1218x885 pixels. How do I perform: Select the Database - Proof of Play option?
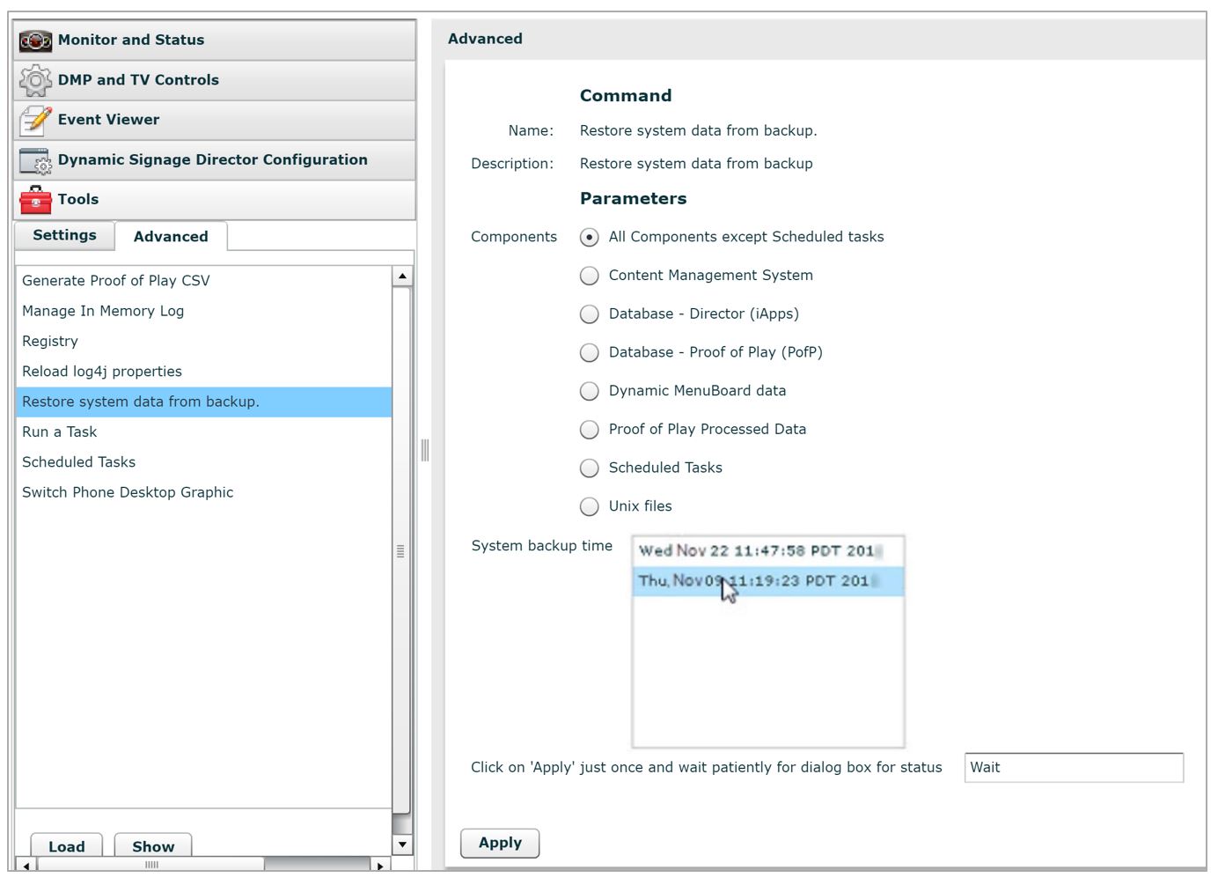(x=589, y=352)
